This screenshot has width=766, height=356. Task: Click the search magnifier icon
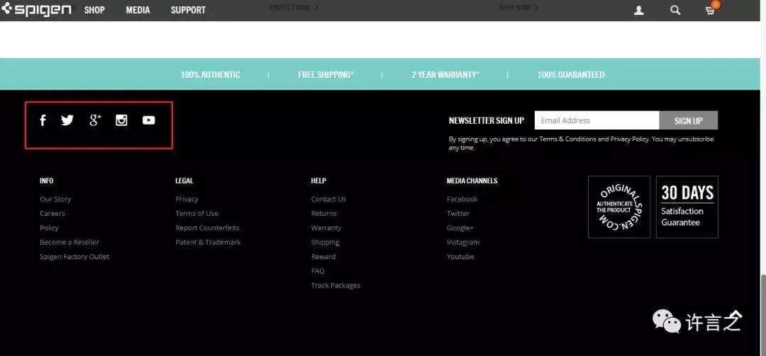point(675,10)
